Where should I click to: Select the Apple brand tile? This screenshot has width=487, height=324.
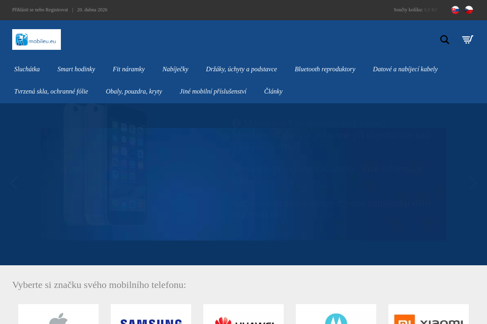[x=58, y=314]
